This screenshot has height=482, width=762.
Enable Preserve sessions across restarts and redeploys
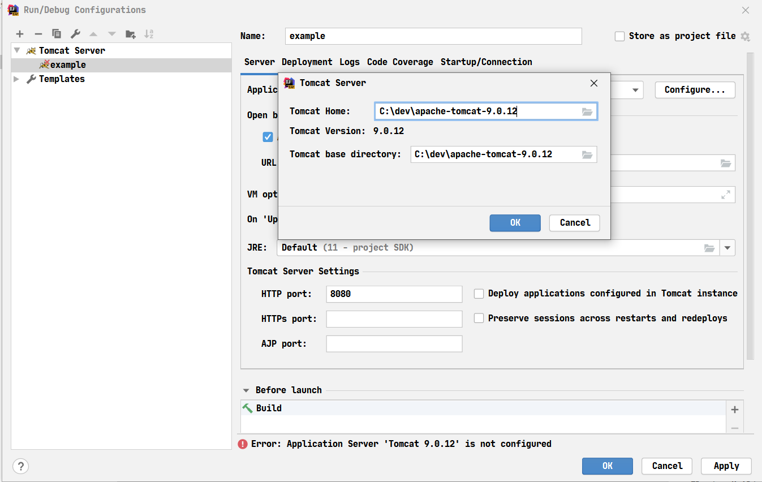coord(479,319)
